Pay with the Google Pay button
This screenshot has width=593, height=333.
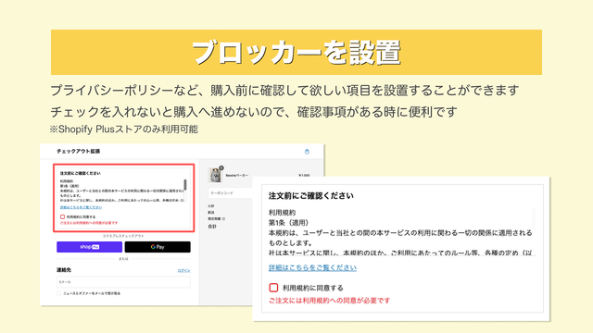(158, 247)
